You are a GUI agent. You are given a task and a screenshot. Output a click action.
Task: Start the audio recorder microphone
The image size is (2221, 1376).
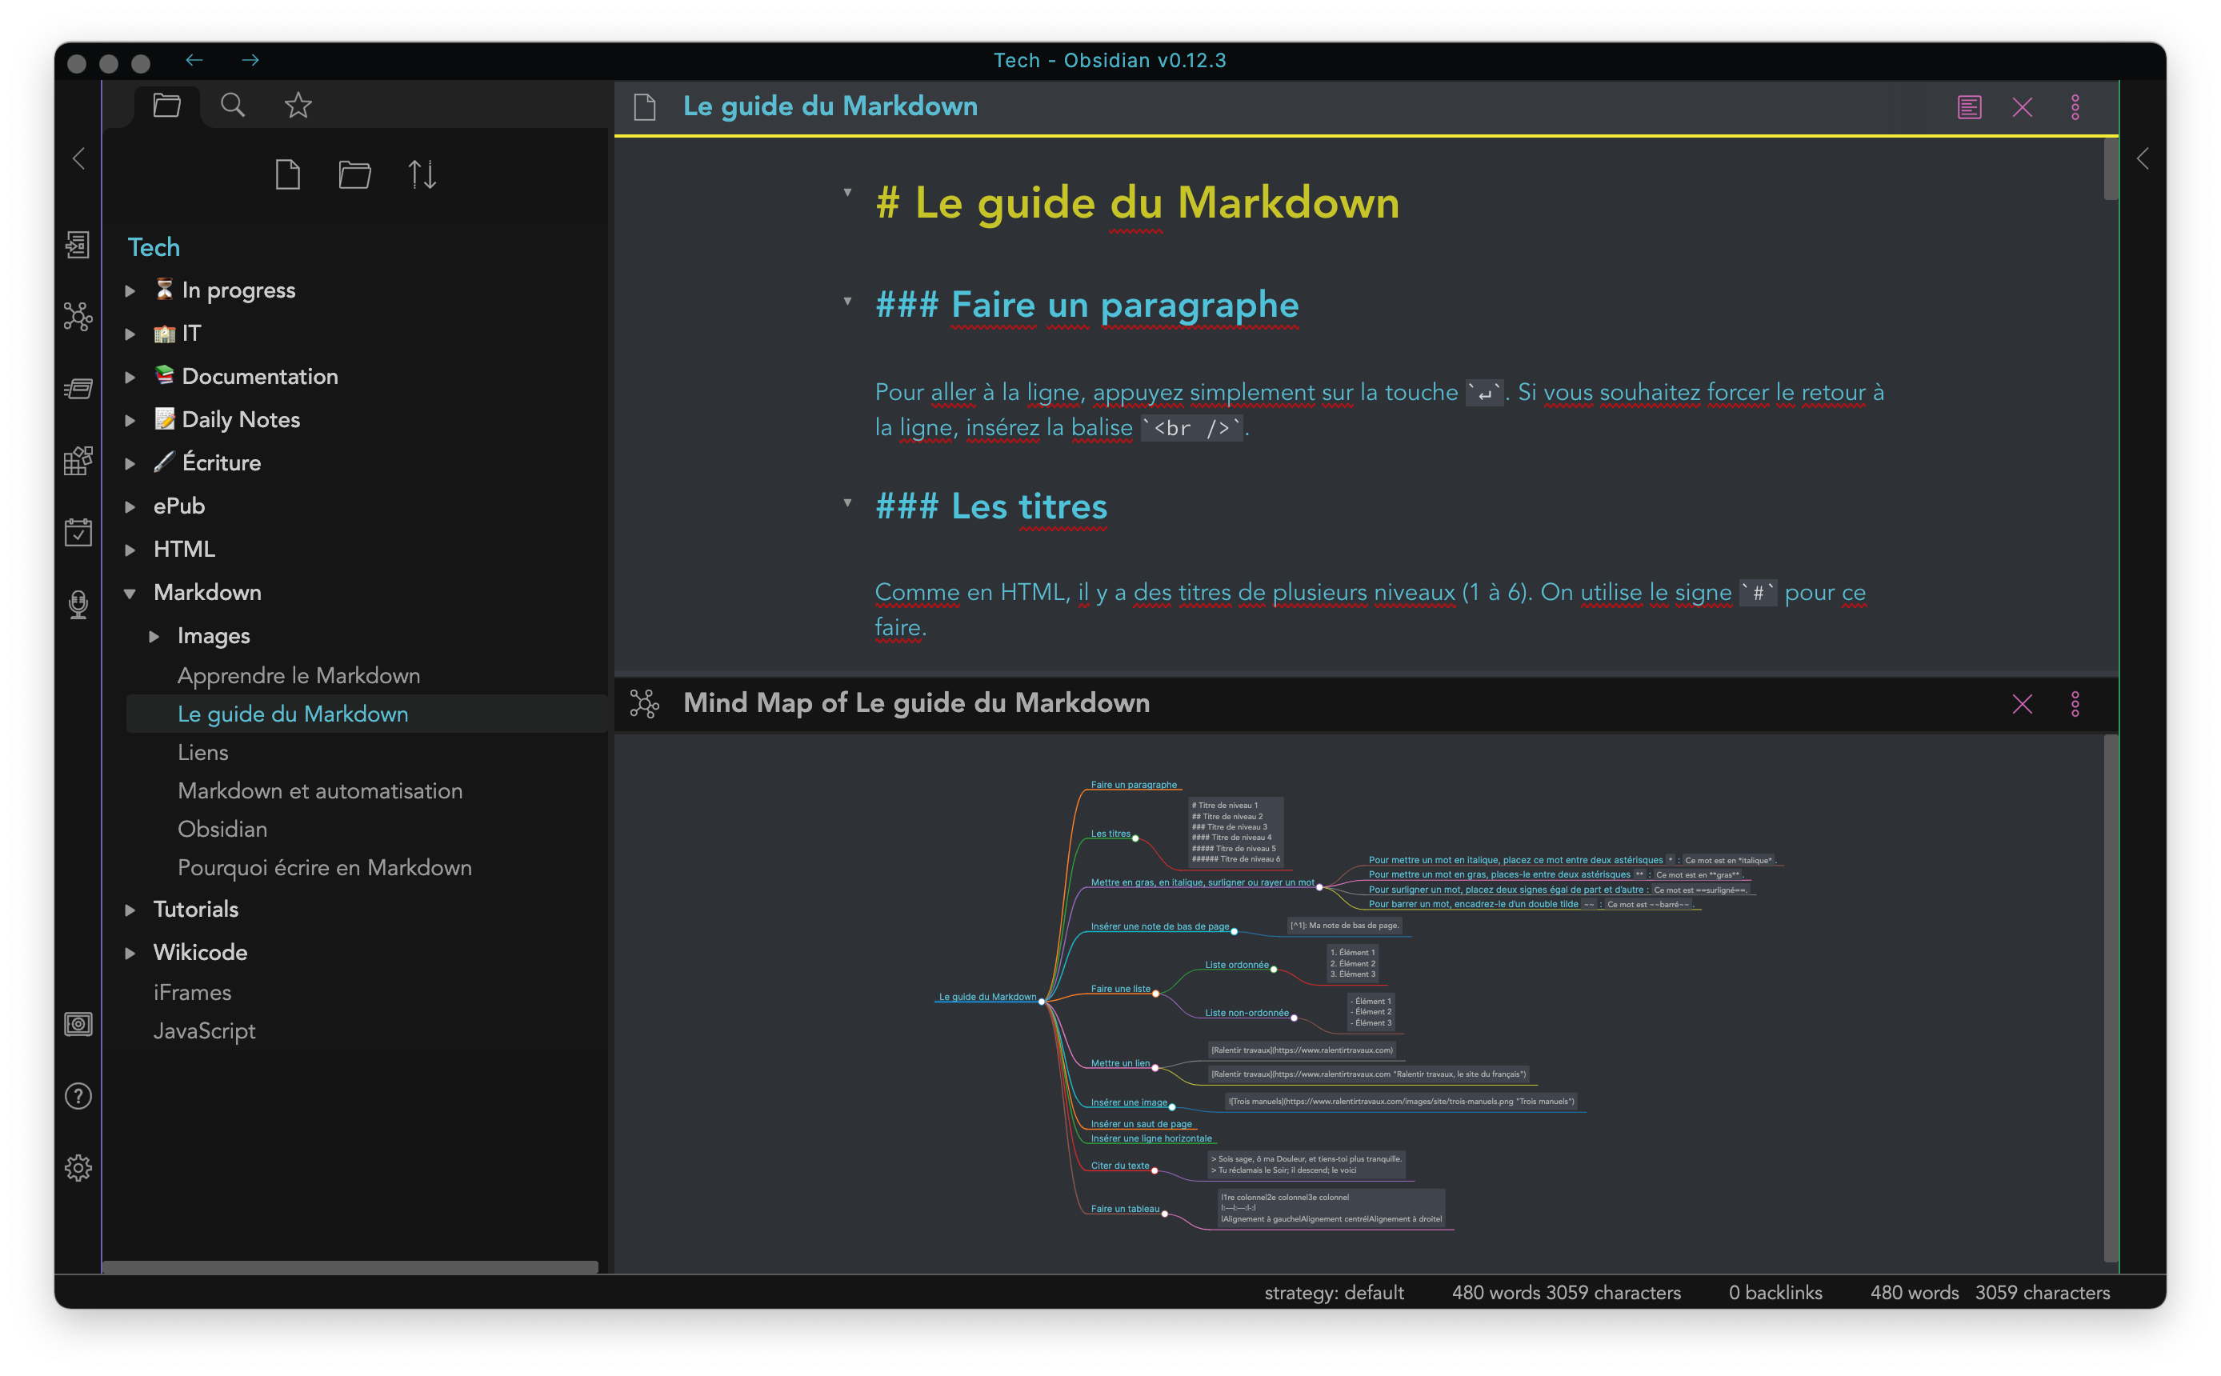(78, 605)
